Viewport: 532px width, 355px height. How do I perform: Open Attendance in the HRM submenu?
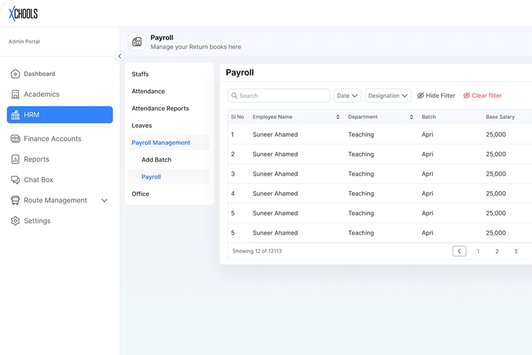(x=148, y=91)
